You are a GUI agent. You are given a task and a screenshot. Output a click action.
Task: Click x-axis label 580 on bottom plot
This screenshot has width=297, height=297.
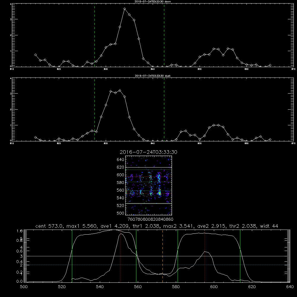pos(176,287)
